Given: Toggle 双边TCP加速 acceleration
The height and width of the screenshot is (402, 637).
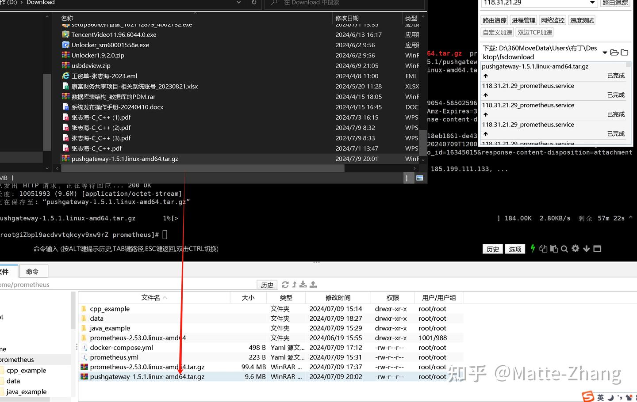Looking at the screenshot, I should tap(534, 32).
